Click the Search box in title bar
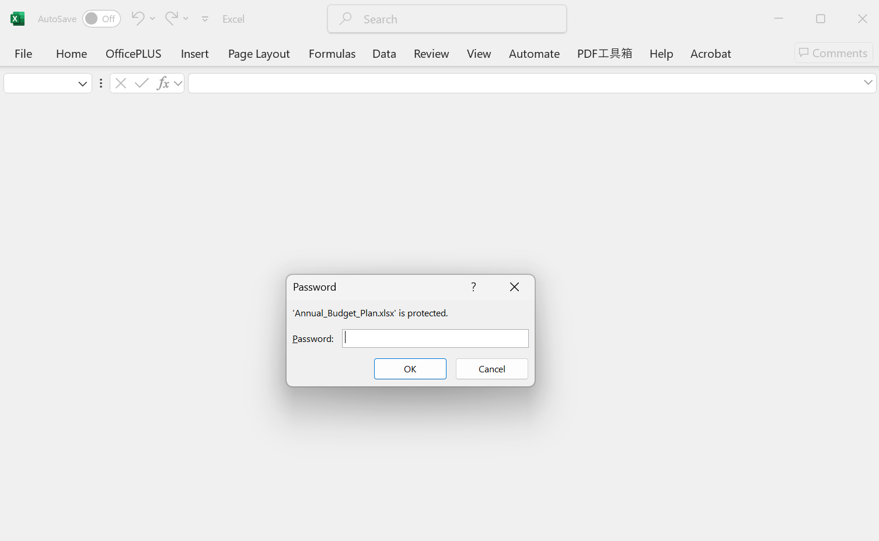The height and width of the screenshot is (541, 879). 447,19
